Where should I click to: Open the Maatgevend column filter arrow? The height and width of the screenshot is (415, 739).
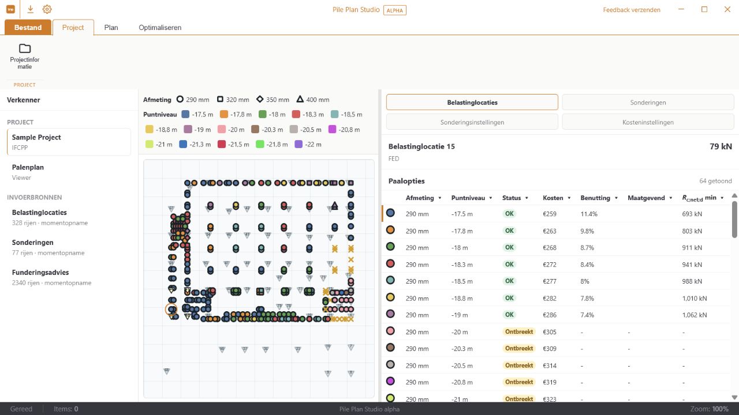[670, 198]
